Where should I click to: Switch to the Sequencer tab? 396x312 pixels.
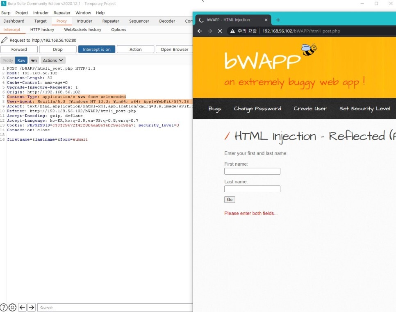139,21
